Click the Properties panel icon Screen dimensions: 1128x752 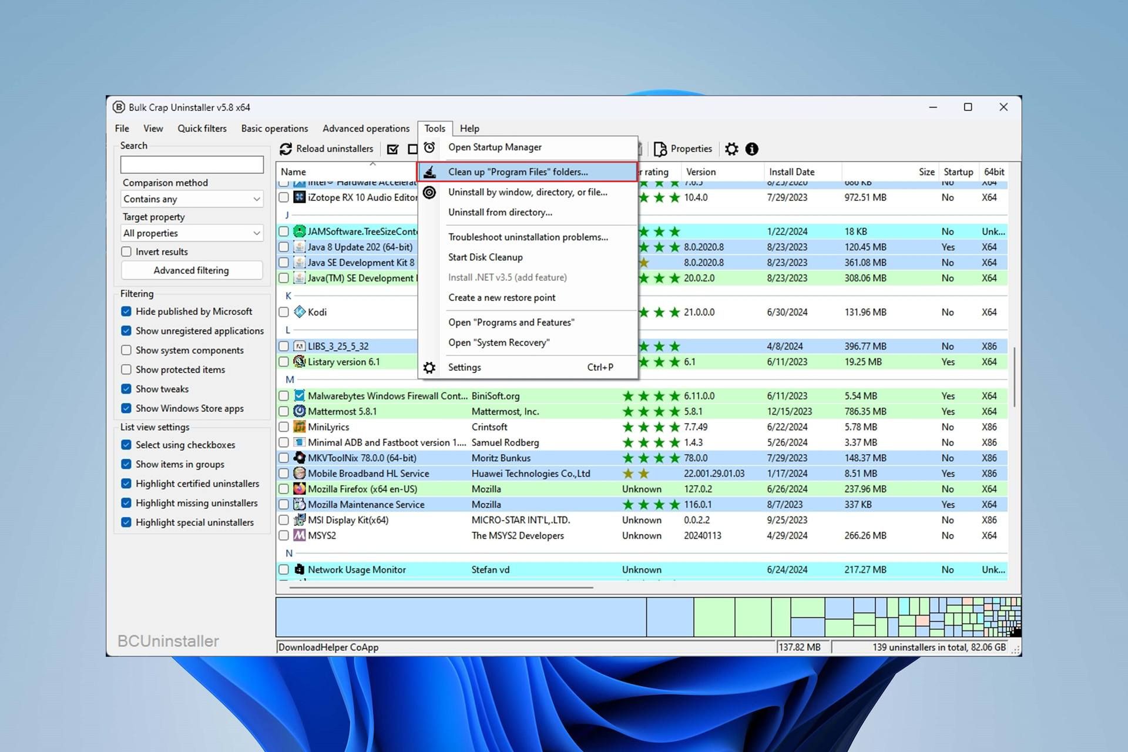683,149
